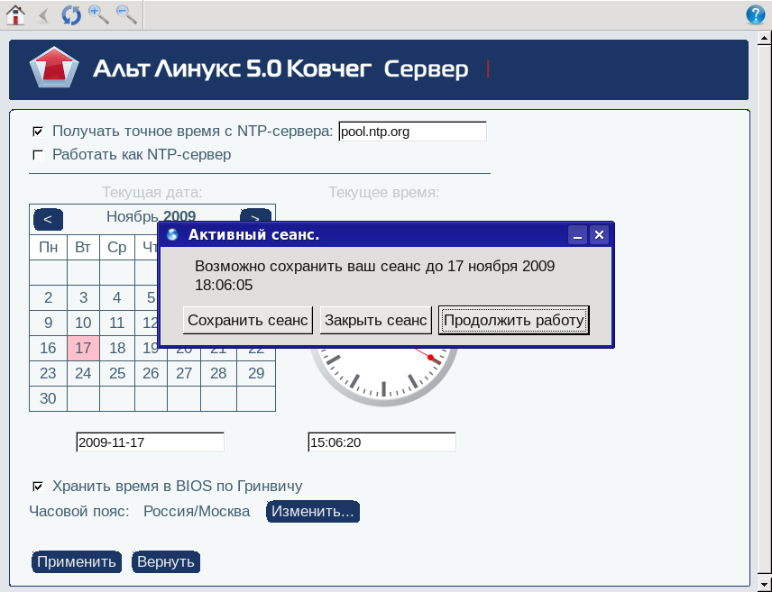Click the Home icon in toolbar
Image resolution: width=772 pixels, height=592 pixels.
click(15, 14)
